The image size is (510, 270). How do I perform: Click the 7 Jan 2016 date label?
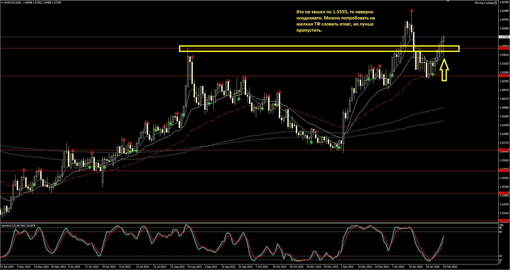pyautogui.click(x=398, y=267)
